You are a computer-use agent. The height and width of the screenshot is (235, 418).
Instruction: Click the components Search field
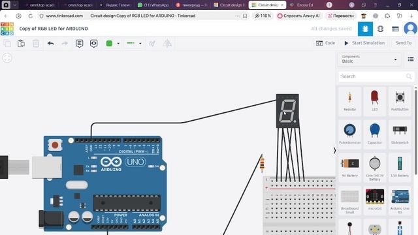tap(376, 76)
